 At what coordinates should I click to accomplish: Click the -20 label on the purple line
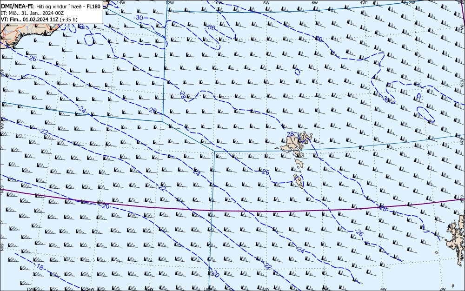click(x=105, y=206)
